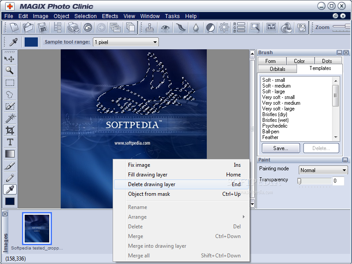
Task: Open the Painting mode dropdown
Action: (x=323, y=170)
